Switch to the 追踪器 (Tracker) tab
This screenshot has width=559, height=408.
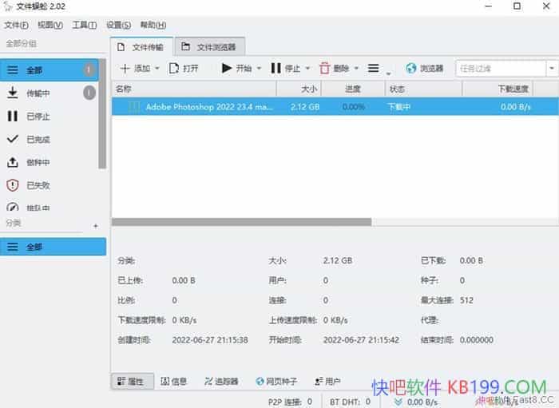pos(221,382)
